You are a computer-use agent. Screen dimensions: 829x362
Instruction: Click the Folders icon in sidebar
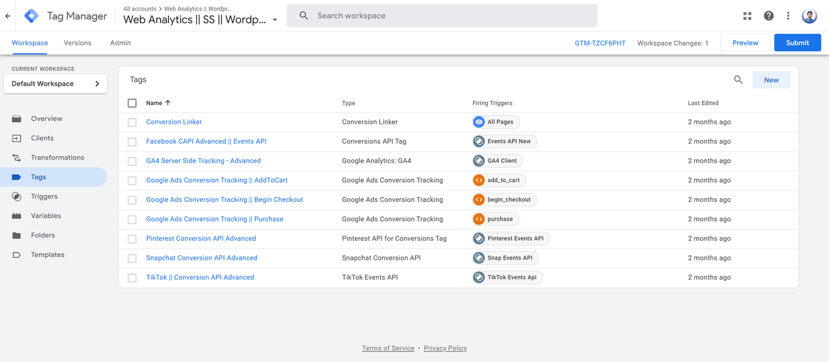pos(17,235)
